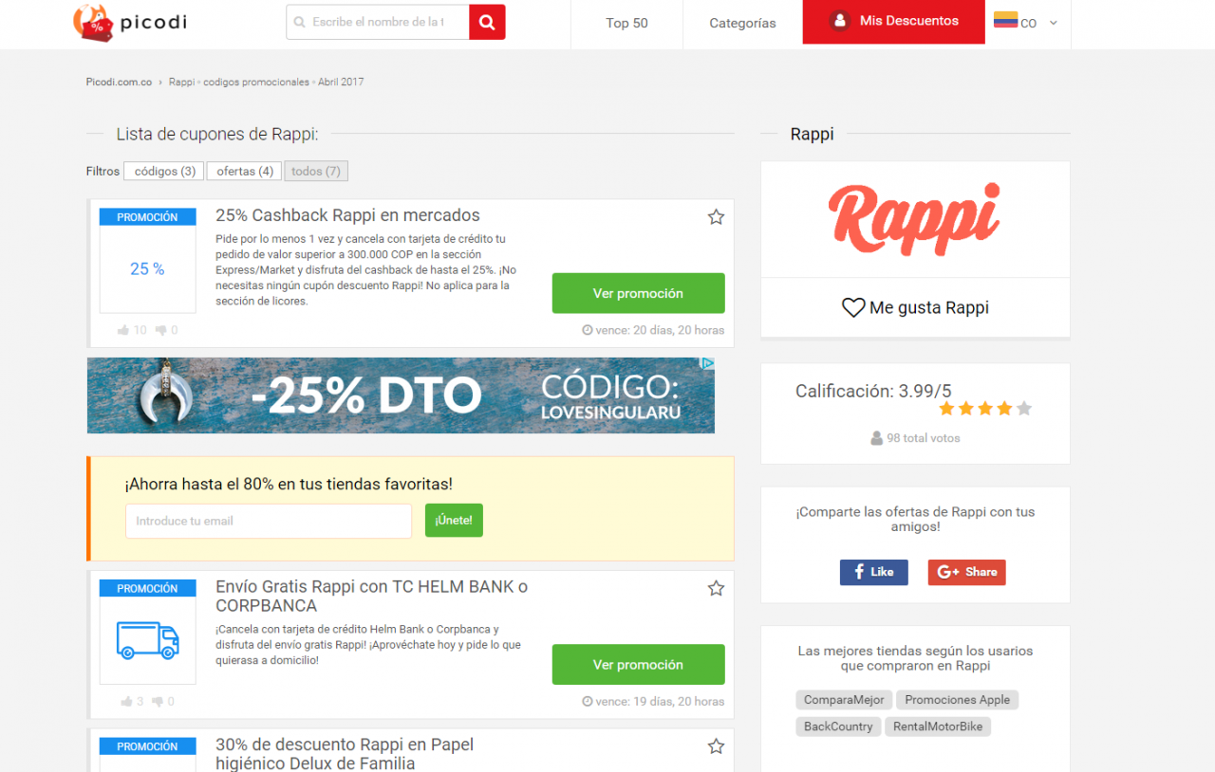1215x772 pixels.
Task: Click the Picodi logo
Action: (x=129, y=23)
